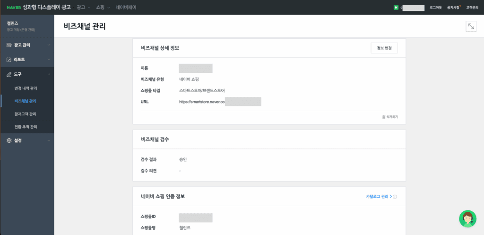Click the 성과형 디스플레이 광고 title

click(x=47, y=7)
